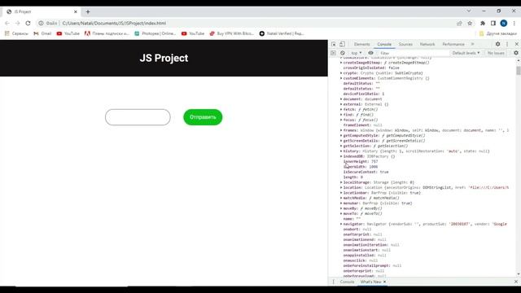Screen dimensions: 521x293
Task: Open the Photopea bookmark
Action: coord(155,33)
